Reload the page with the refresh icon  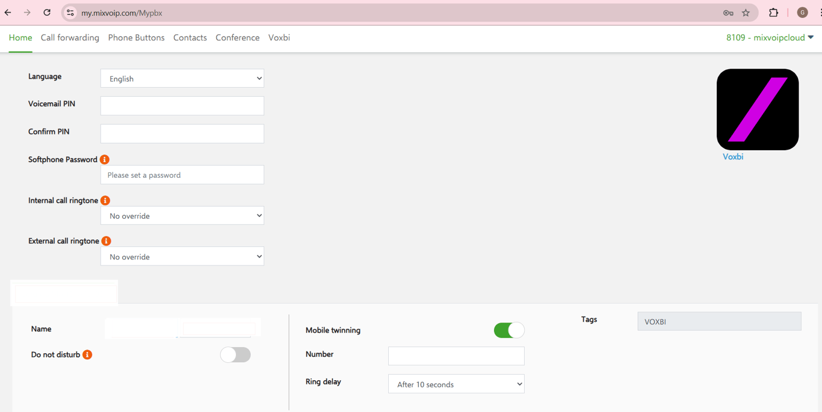coord(47,13)
